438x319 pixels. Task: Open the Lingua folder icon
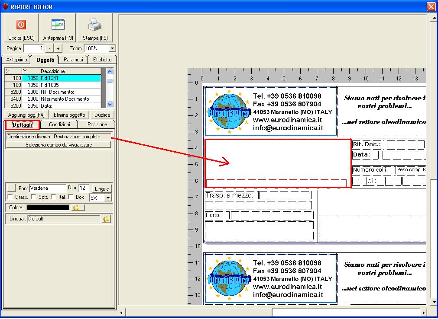point(107,219)
